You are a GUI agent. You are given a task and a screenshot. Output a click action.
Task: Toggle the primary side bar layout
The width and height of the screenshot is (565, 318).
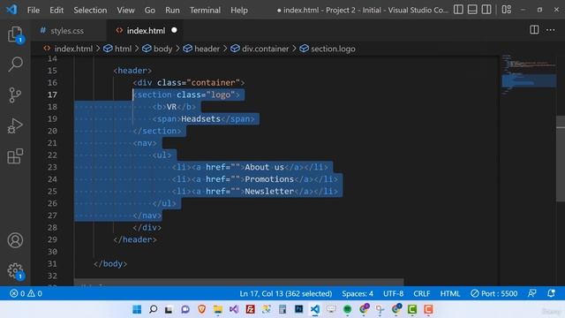[458, 10]
